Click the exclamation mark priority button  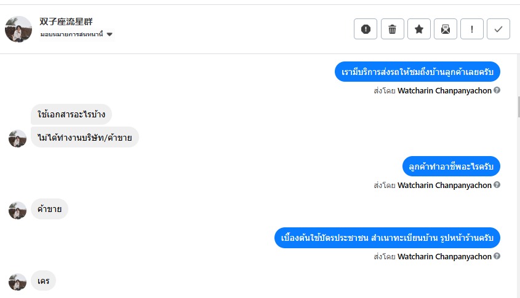[472, 29]
